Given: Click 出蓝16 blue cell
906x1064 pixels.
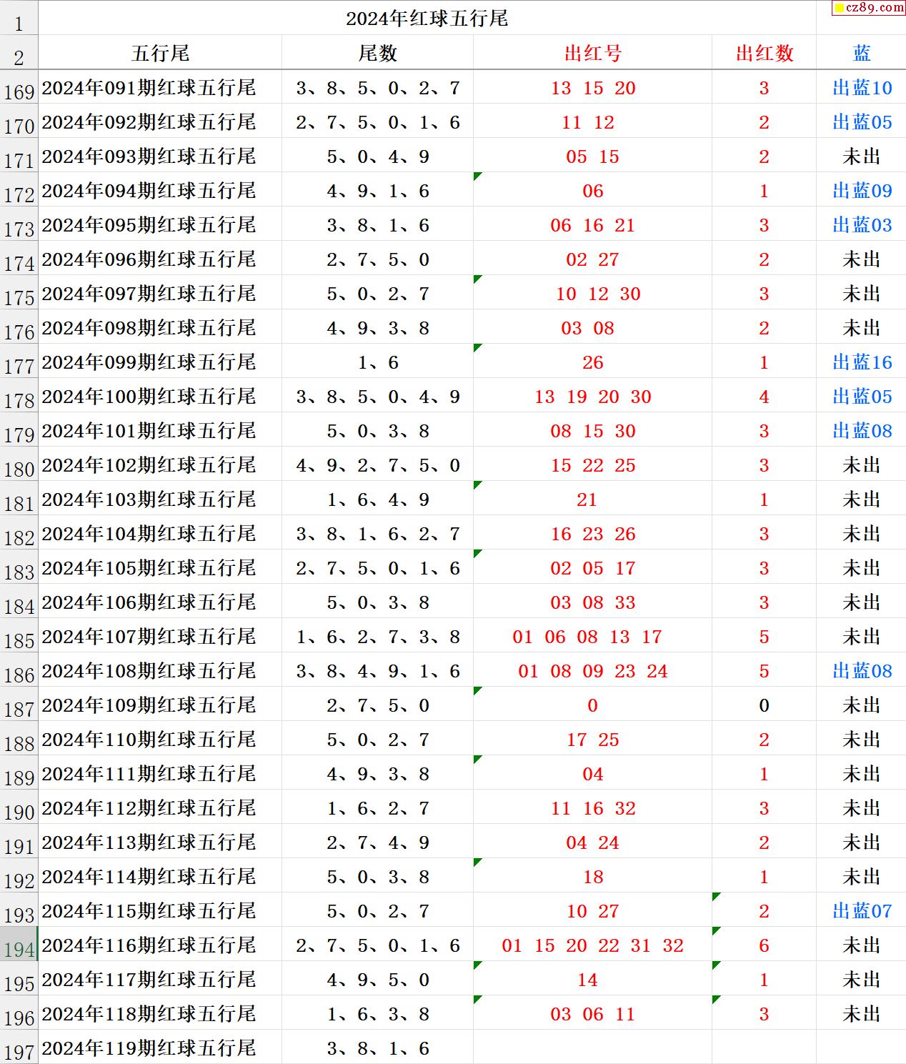Looking at the screenshot, I should coord(861,362).
